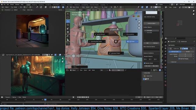196x110 pixels.
Task: Enable Random Rotation X checkbox
Action: (145, 59)
